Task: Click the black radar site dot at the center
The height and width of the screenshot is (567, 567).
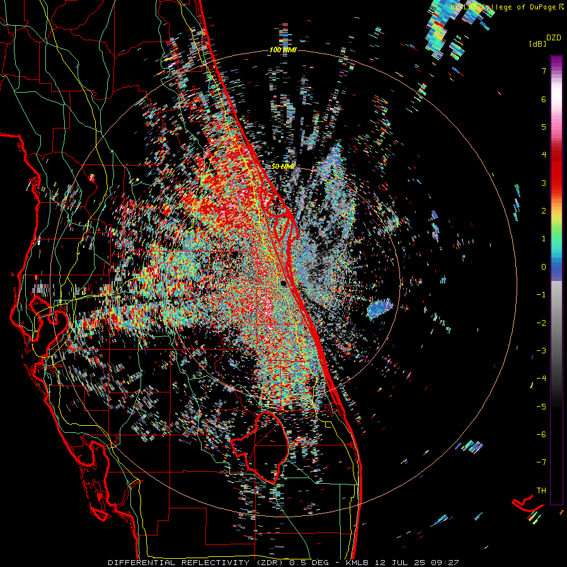Action: (284, 283)
